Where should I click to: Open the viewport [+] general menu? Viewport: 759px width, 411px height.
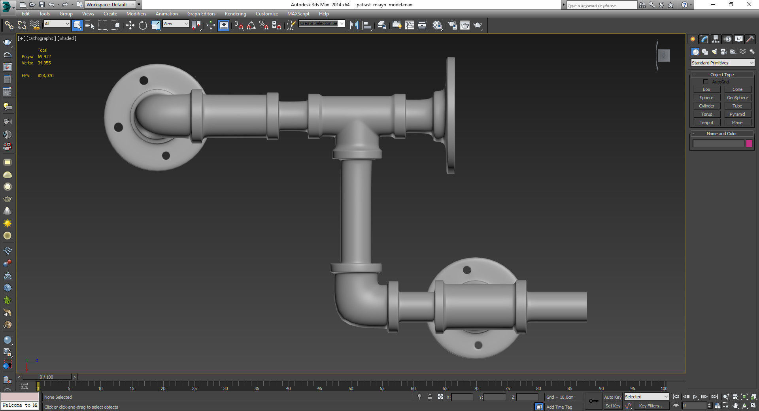21,38
